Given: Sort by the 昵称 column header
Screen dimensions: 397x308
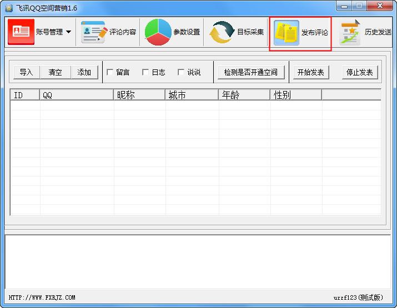Looking at the screenshot, I should point(139,95).
